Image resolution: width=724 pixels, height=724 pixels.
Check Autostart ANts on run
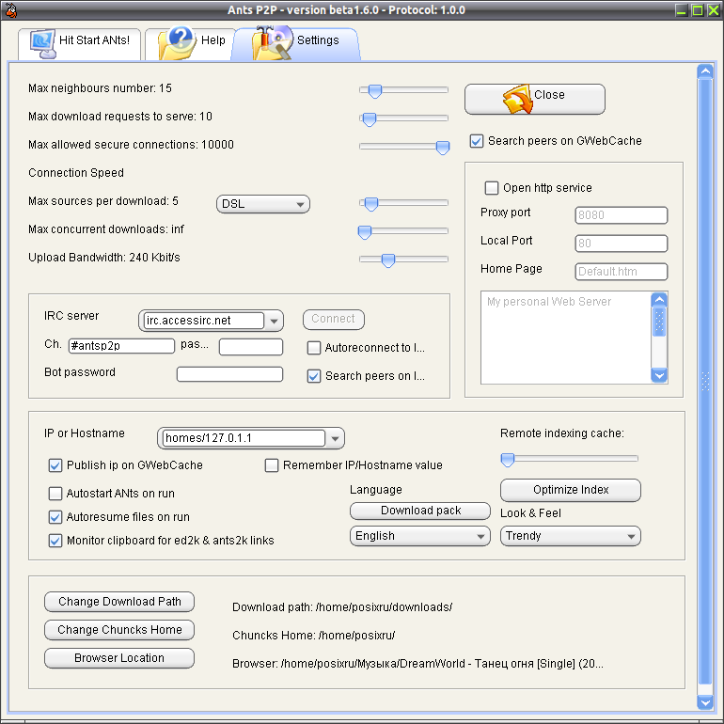click(55, 494)
